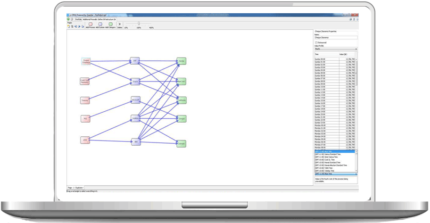
Task: Select the New York category node
Action: tap(181, 82)
